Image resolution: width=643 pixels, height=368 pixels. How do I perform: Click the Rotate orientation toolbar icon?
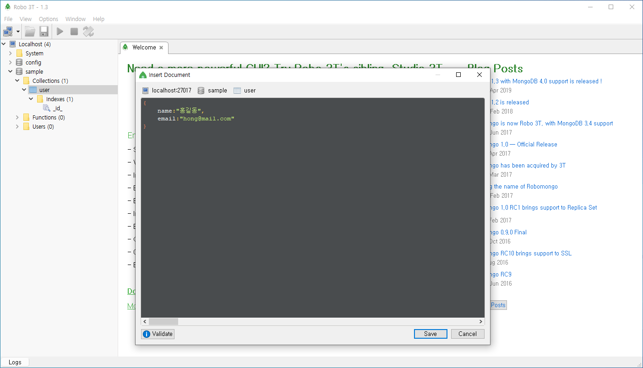tap(88, 32)
